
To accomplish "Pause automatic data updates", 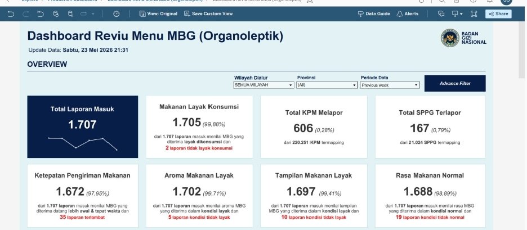I will [70, 13].
